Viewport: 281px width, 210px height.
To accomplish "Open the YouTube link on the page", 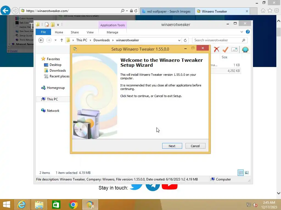I will [170, 187].
